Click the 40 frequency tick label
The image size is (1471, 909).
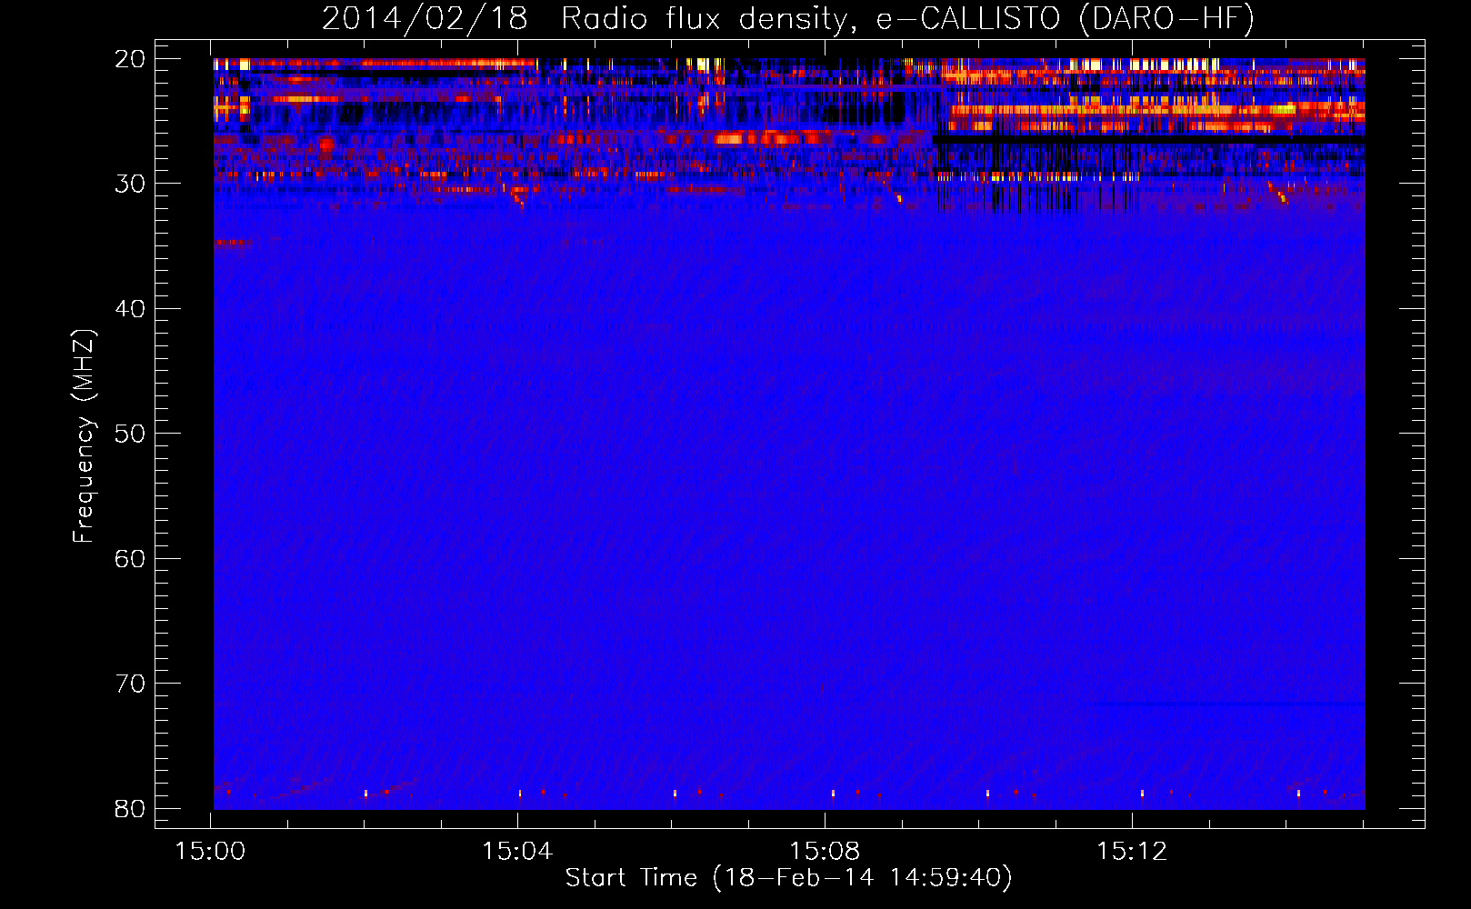[130, 309]
